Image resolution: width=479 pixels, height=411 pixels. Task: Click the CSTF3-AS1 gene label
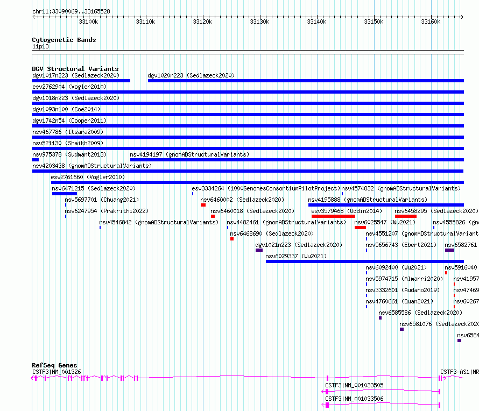coord(460,372)
